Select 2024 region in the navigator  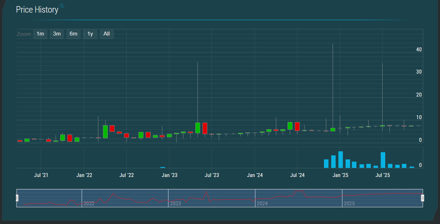(298, 198)
